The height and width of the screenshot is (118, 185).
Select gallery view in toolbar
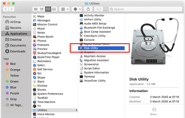[x=54, y=9]
